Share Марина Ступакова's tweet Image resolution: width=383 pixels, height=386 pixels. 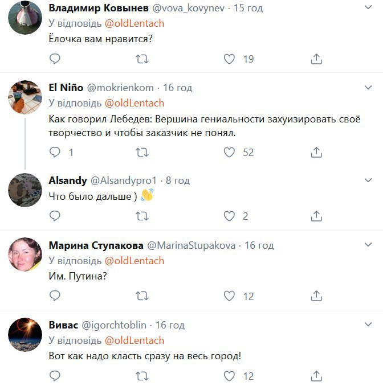316,296
